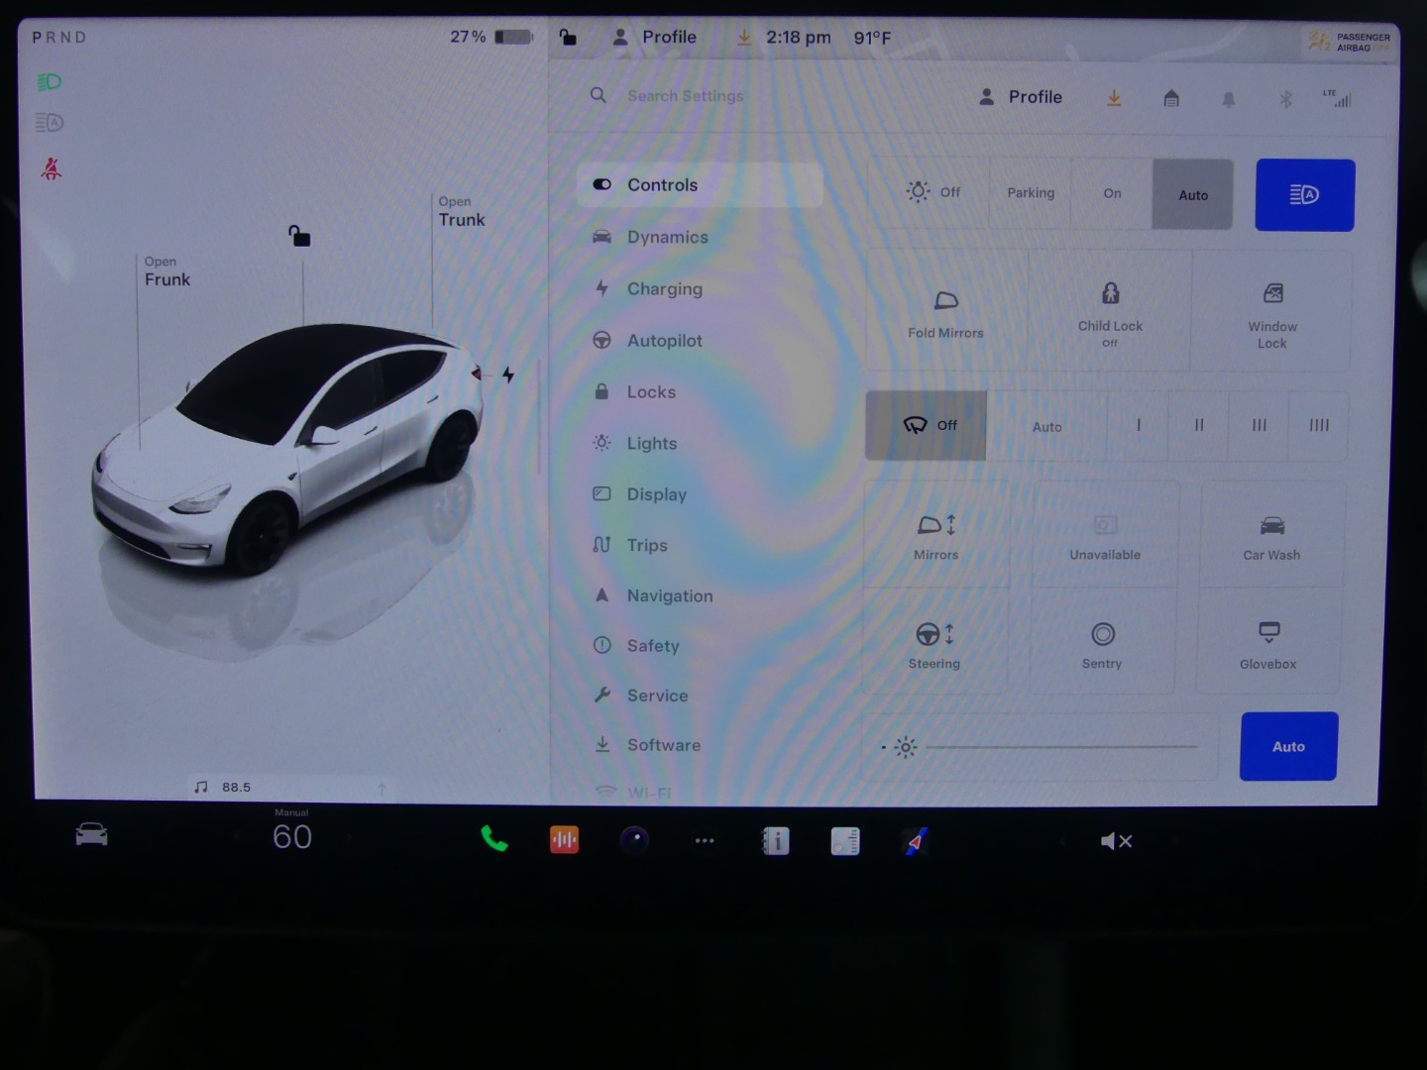
Task: Tap software download icon in settings header
Action: click(1114, 97)
